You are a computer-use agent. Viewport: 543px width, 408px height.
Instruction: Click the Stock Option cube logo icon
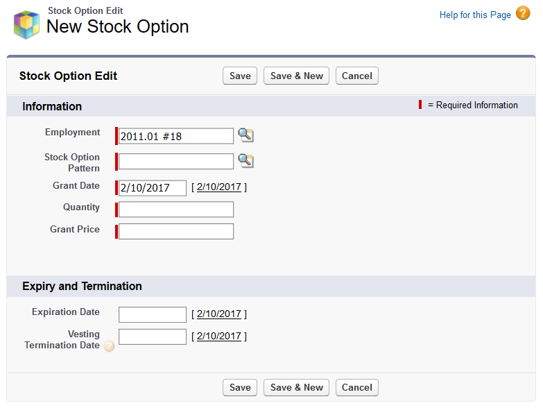tap(27, 24)
